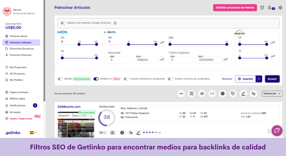Click the Tráfico Orgánico trend chart icon

click(x=225, y=60)
